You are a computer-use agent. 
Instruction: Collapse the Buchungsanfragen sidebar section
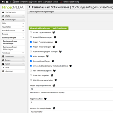click(x=23, y=38)
